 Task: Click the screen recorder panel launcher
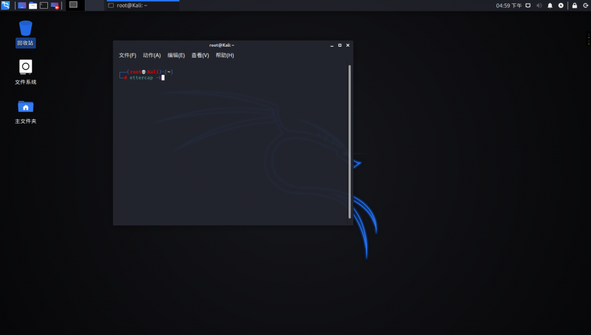tap(55, 6)
